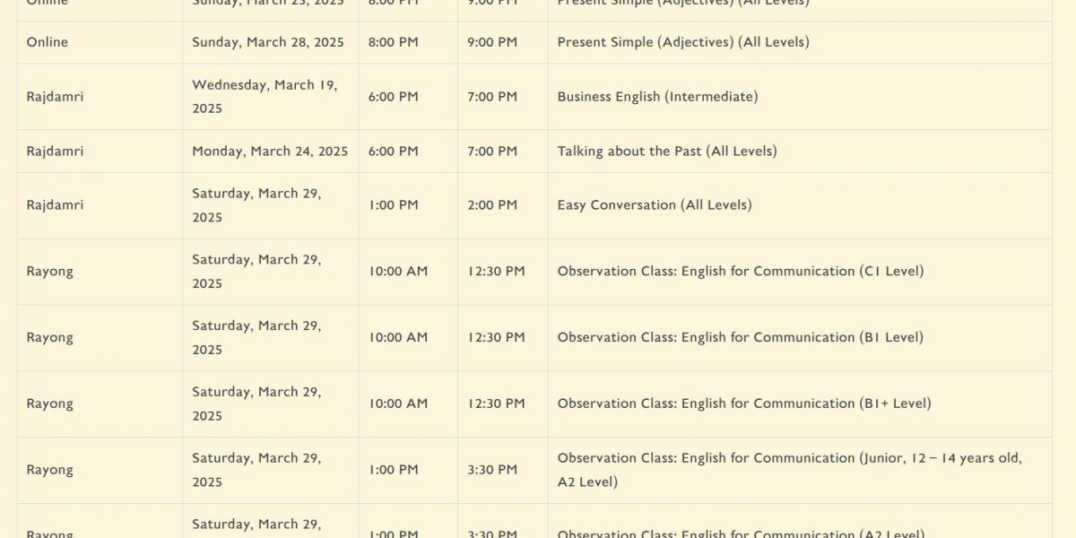This screenshot has width=1076, height=538.
Task: Select 1:00 PM start time for Easy Conversation
Action: tap(394, 205)
